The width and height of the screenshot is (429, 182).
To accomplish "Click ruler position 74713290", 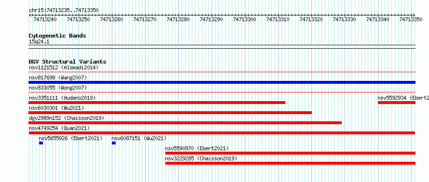I will [212, 19].
